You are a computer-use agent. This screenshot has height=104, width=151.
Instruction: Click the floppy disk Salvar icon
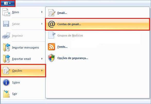6,24
